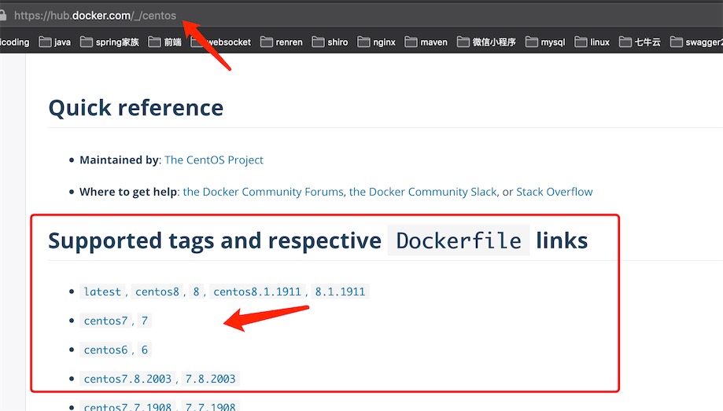The image size is (723, 411).
Task: Click the Supported tags and respective Dockerfile links heading
Action: (318, 240)
